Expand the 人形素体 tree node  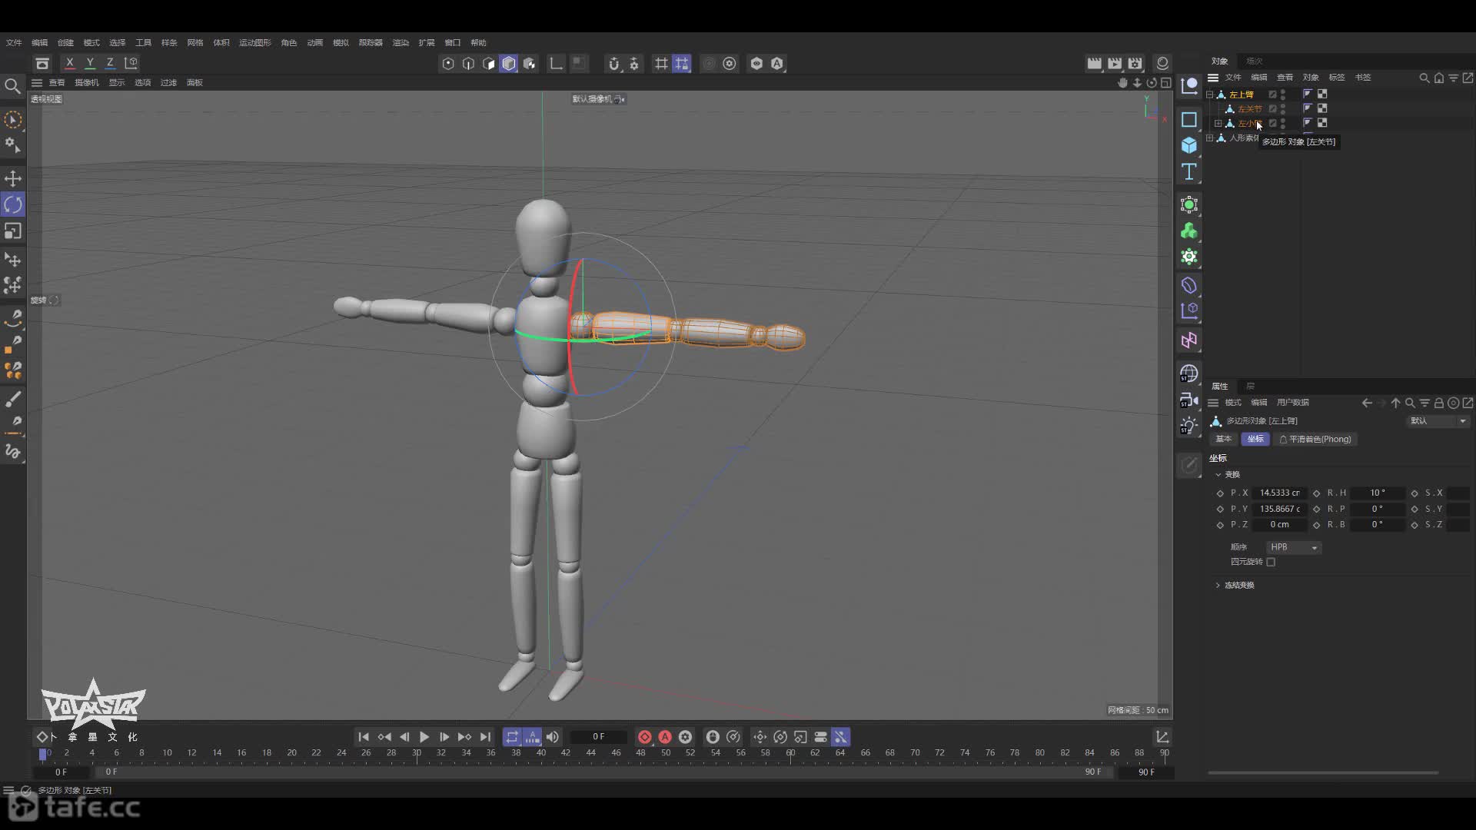click(x=1209, y=138)
